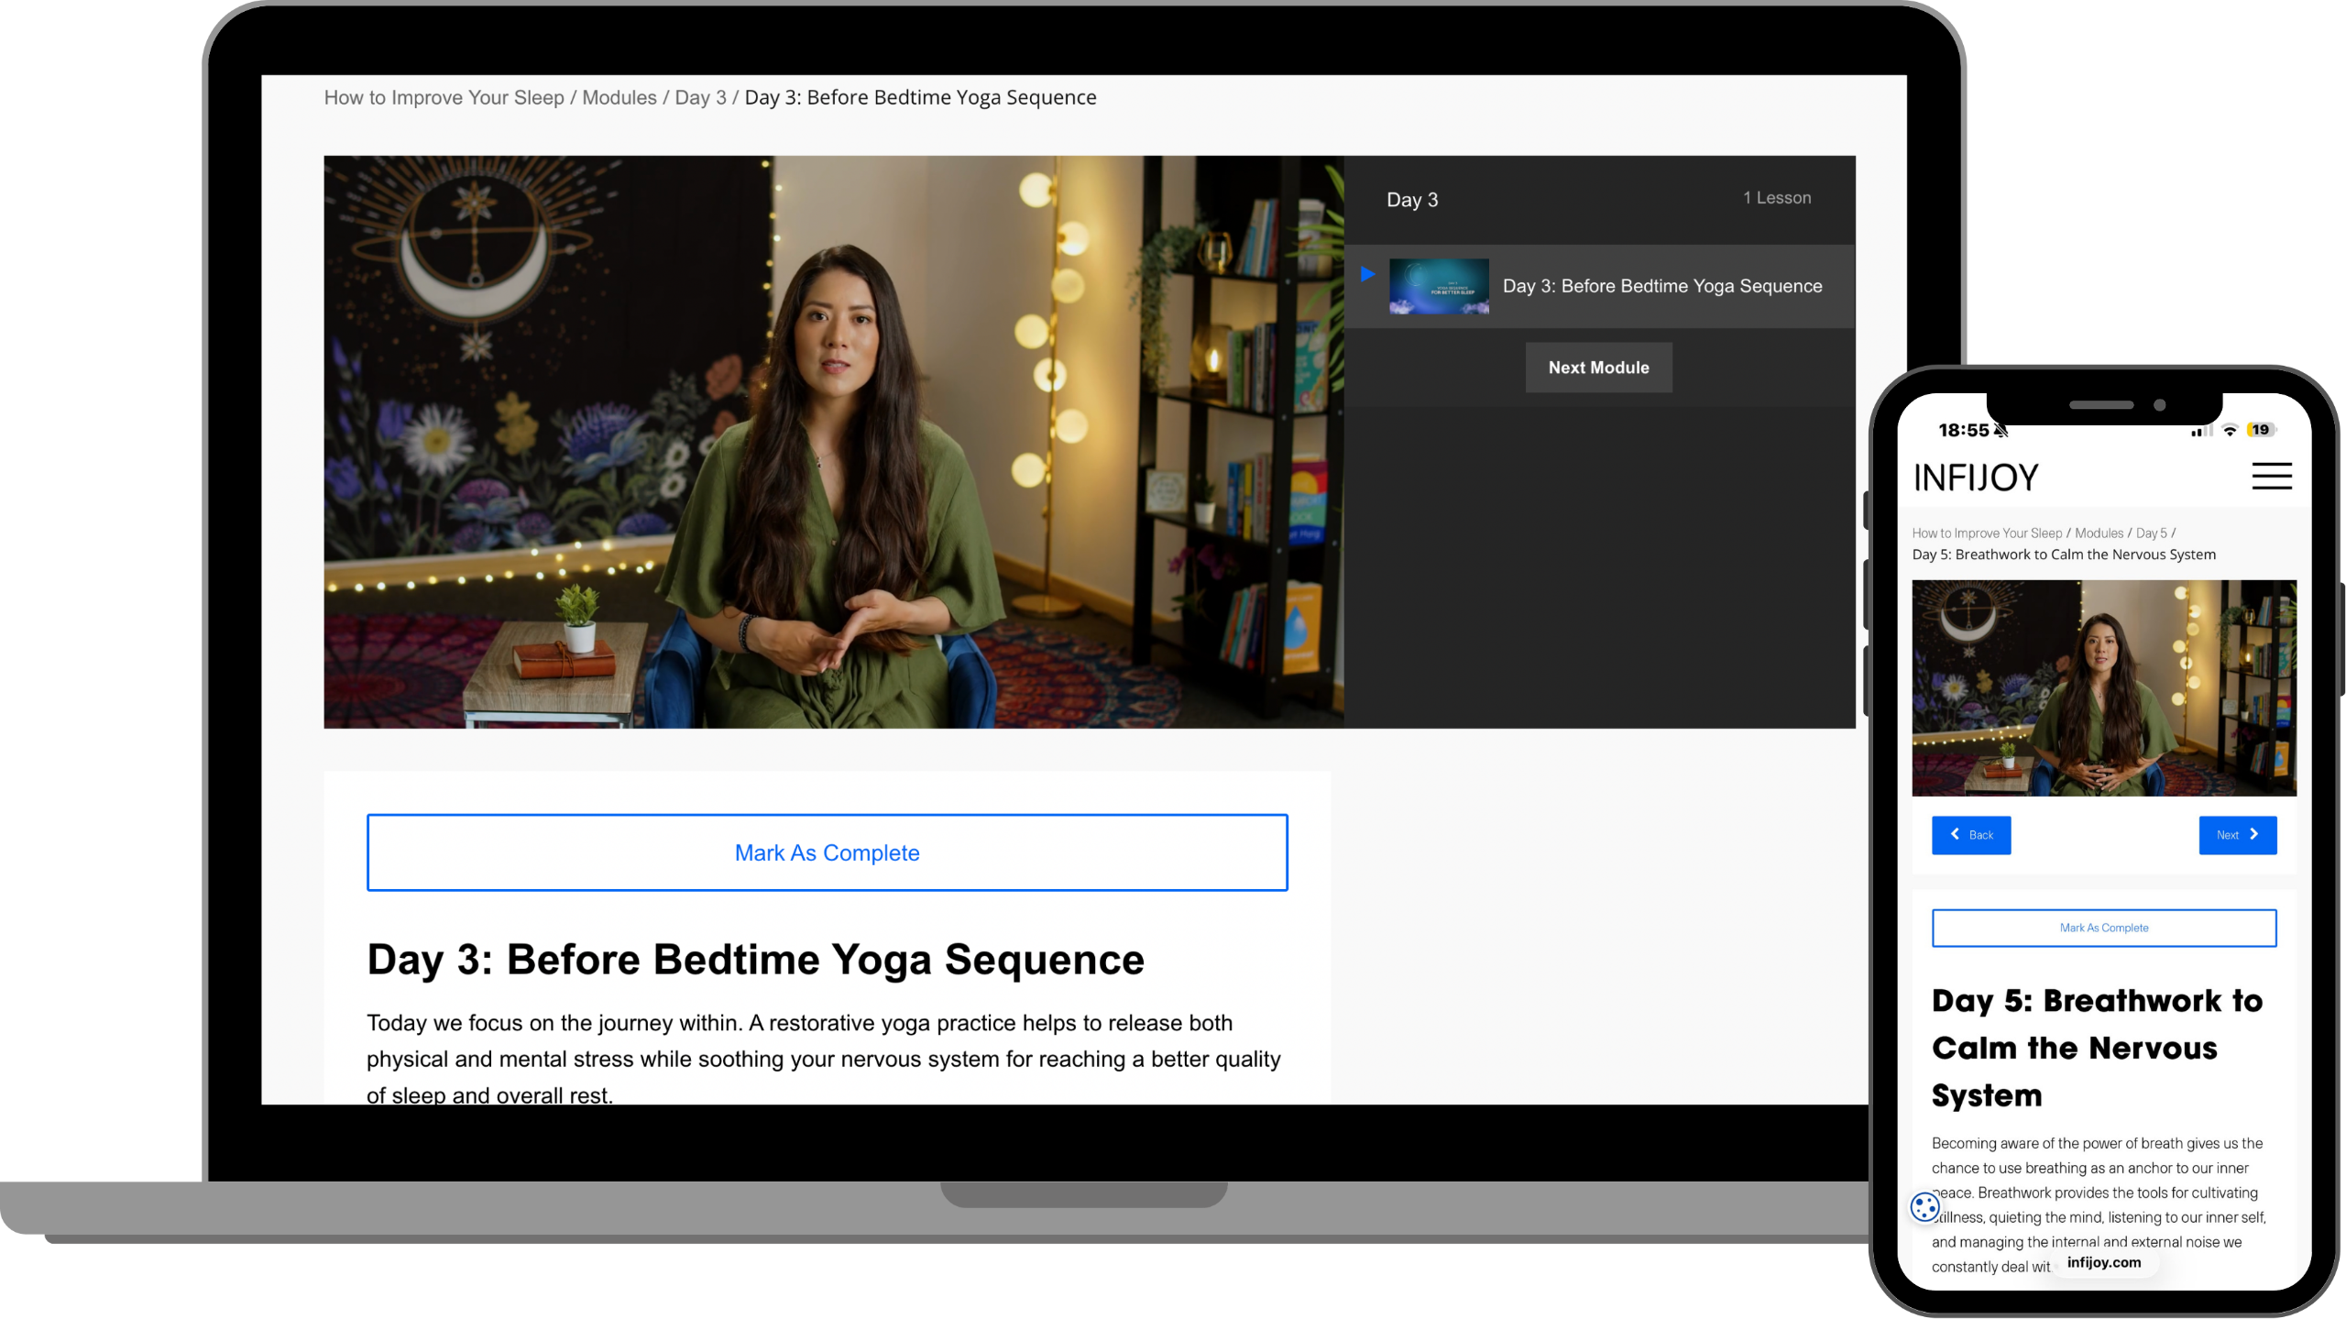
Task: Click the Day 3 module header
Action: tap(1411, 200)
